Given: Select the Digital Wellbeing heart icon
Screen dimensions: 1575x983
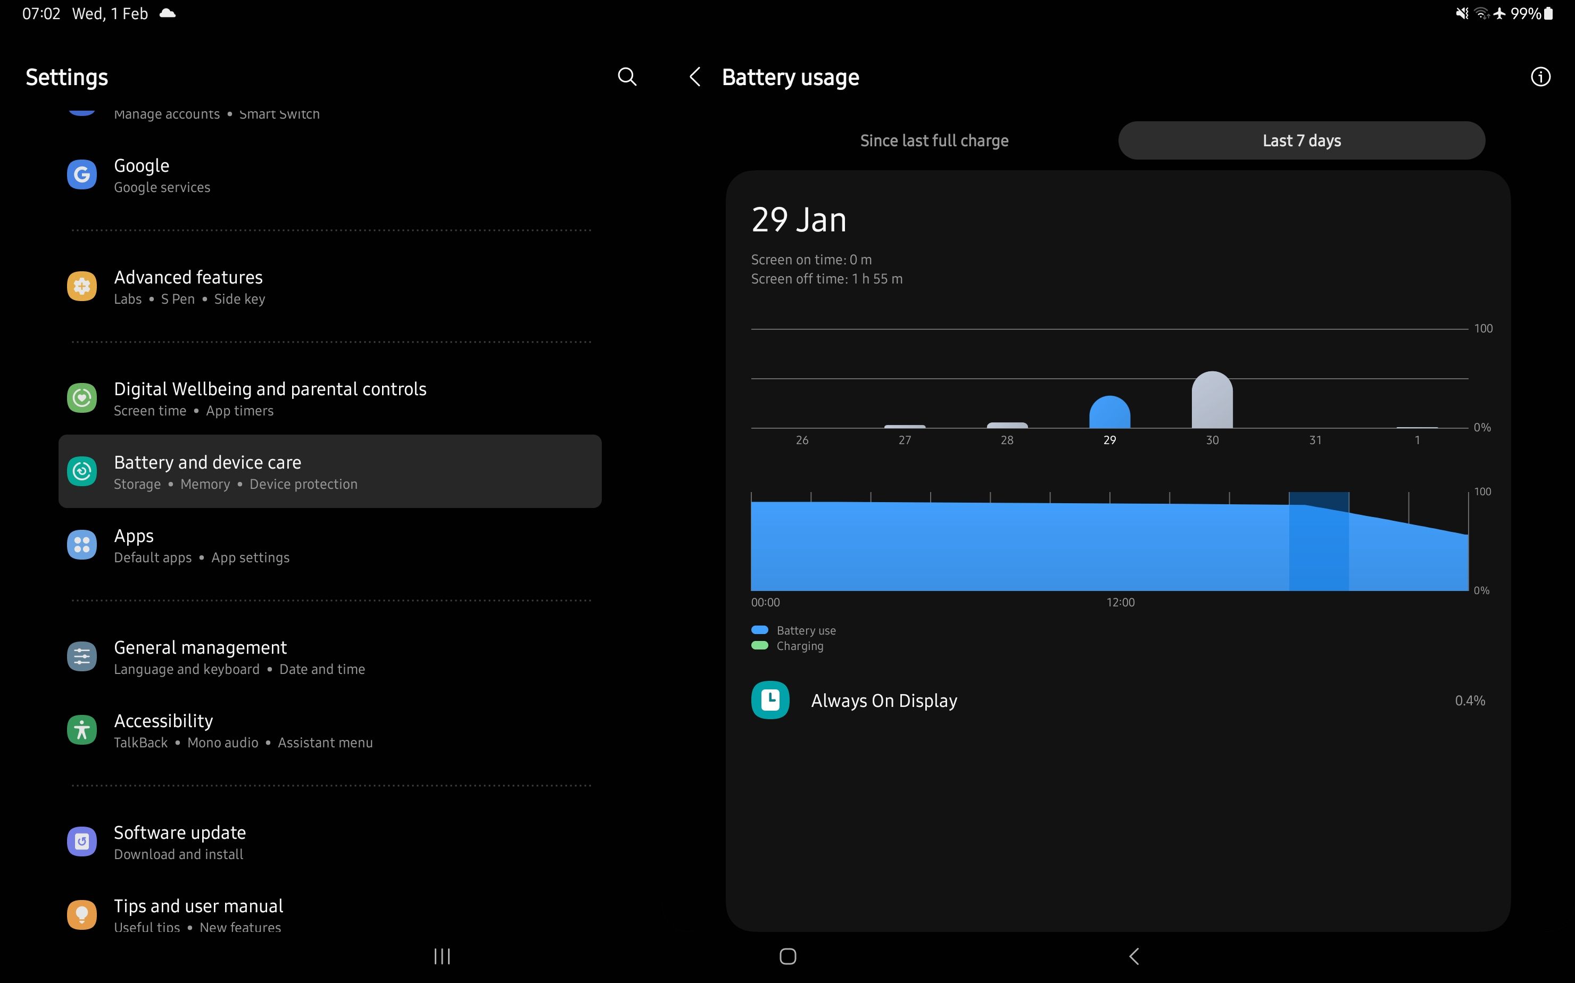Looking at the screenshot, I should coord(82,398).
